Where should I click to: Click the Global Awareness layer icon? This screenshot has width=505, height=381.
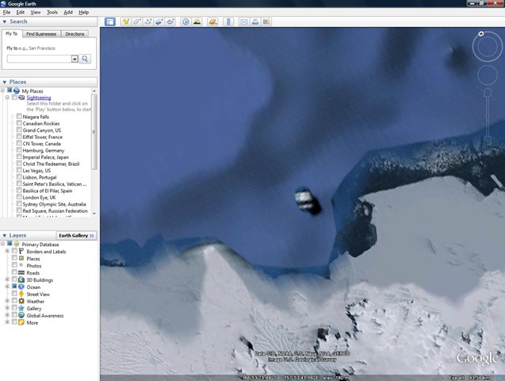pyautogui.click(x=21, y=315)
